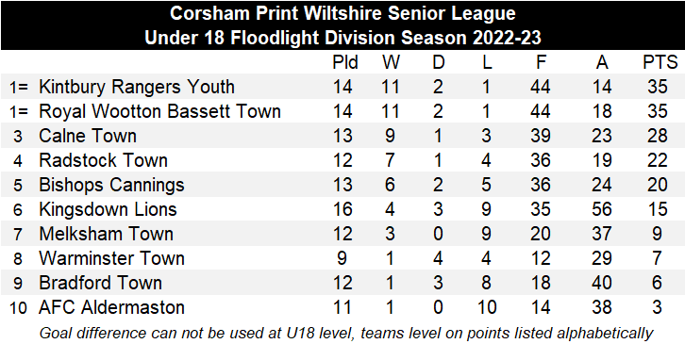
Task: Click the D column header
Action: pyautogui.click(x=438, y=63)
